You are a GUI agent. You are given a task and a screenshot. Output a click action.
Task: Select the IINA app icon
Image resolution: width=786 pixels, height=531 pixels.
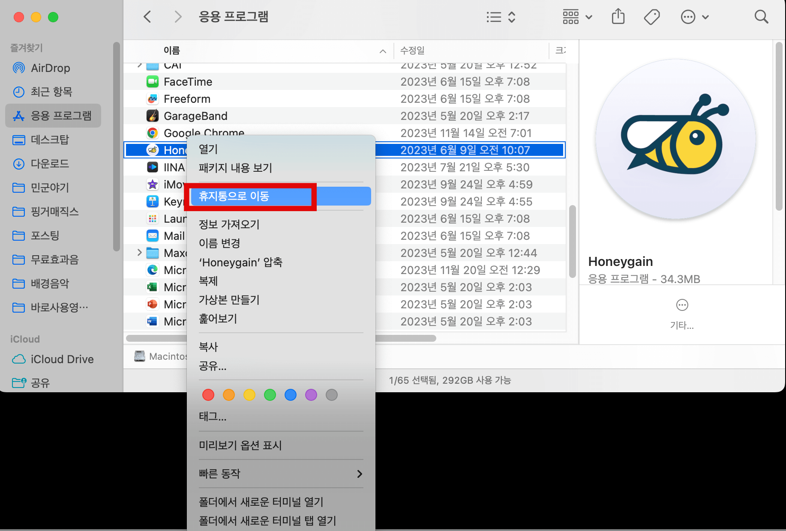click(153, 167)
